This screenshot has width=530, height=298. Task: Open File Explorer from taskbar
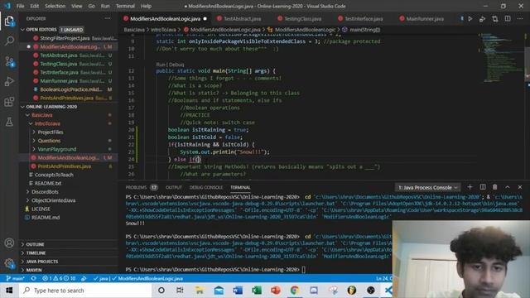point(200,291)
